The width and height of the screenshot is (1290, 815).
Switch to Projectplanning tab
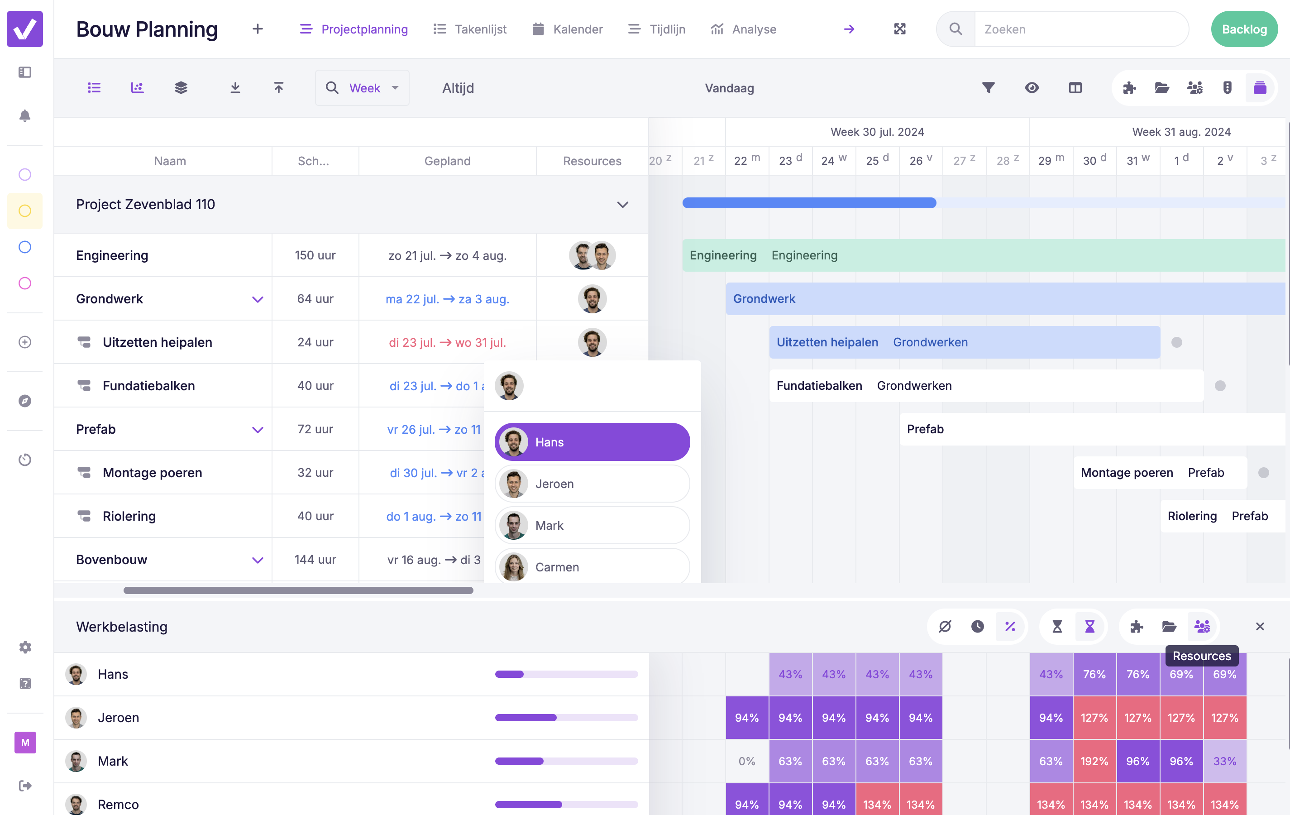coord(354,29)
